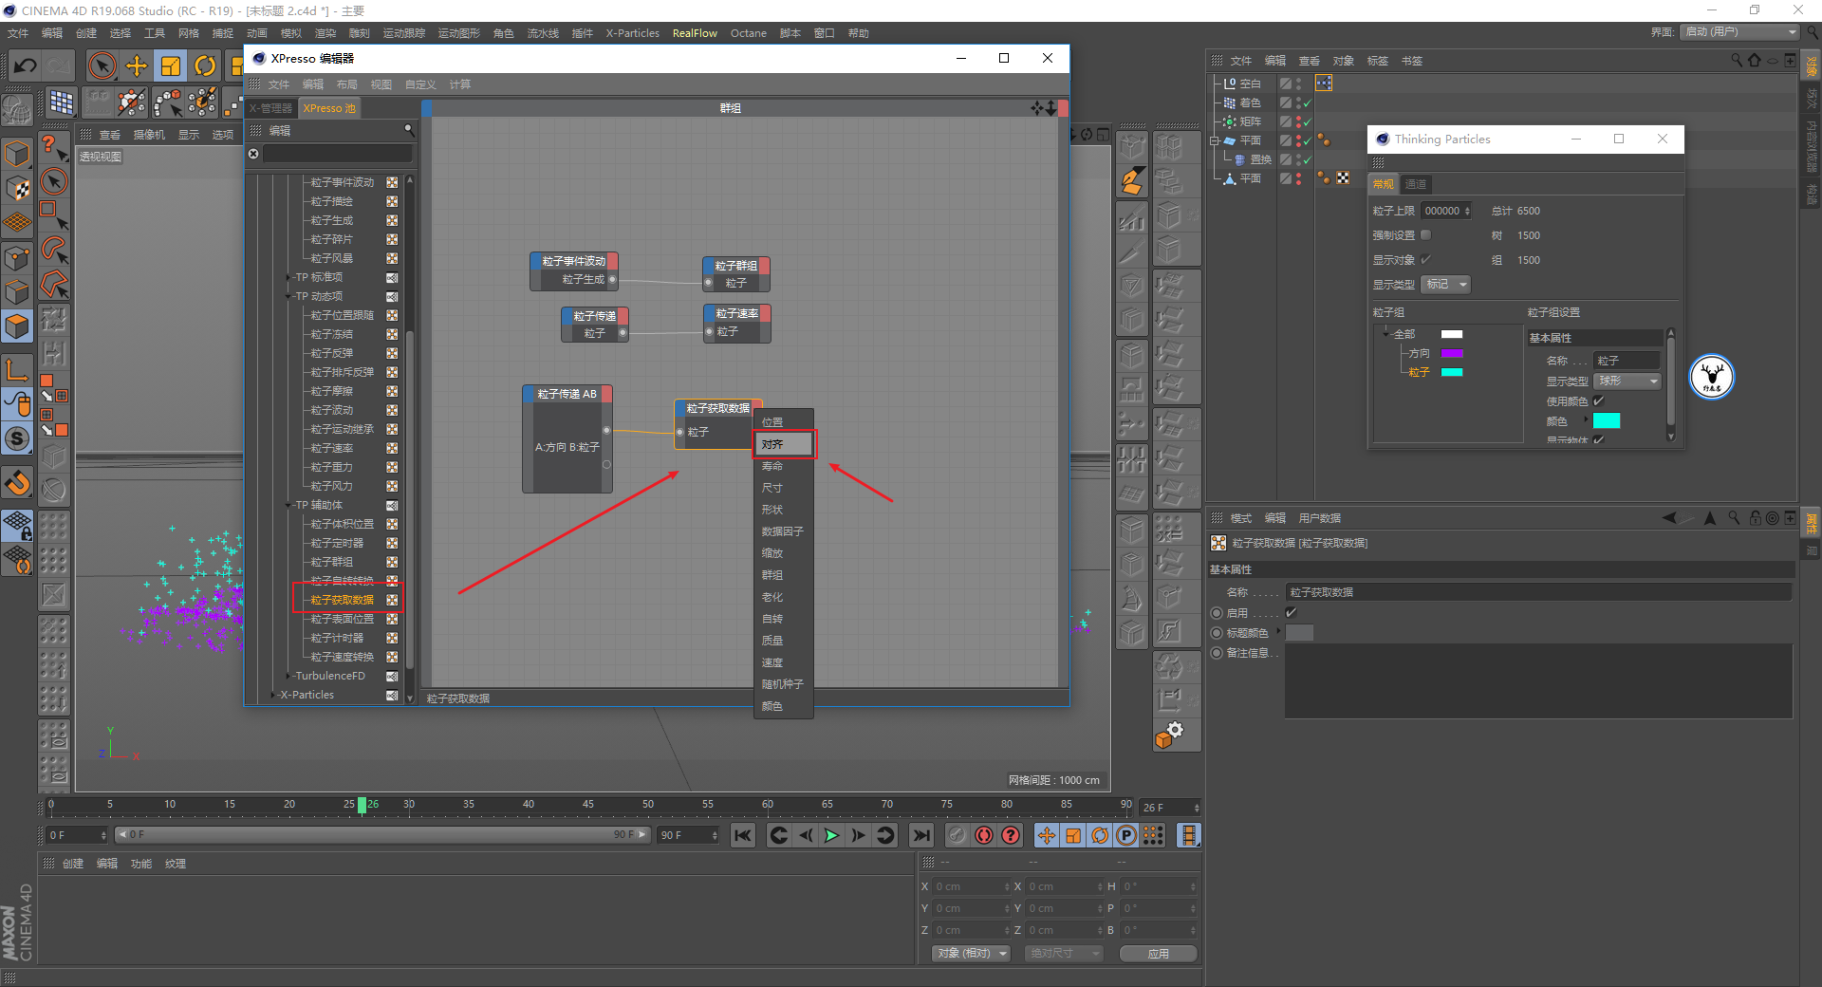Select the Live Selection tool in top toolbar
The image size is (1822, 987).
pos(102,65)
